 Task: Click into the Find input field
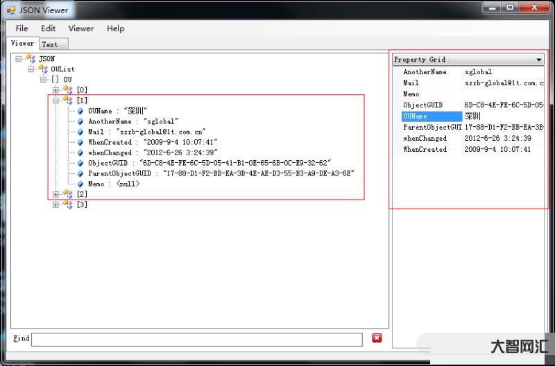click(196, 339)
